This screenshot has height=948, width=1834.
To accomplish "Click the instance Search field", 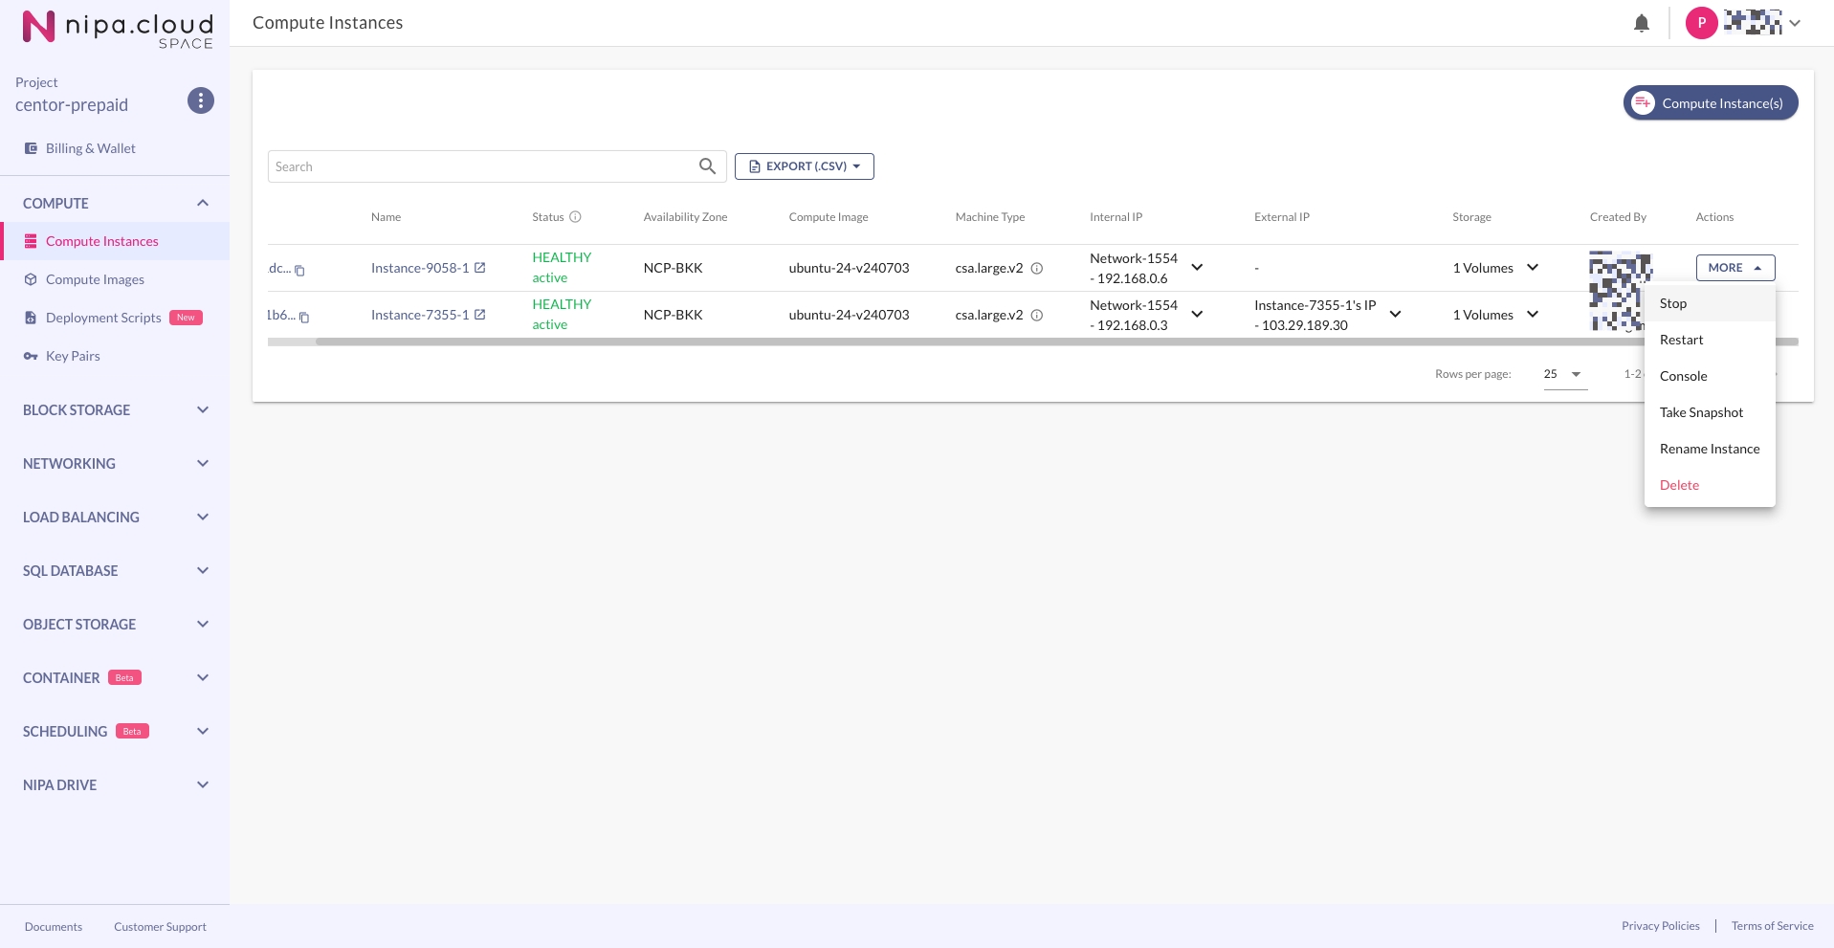I will tap(483, 166).
